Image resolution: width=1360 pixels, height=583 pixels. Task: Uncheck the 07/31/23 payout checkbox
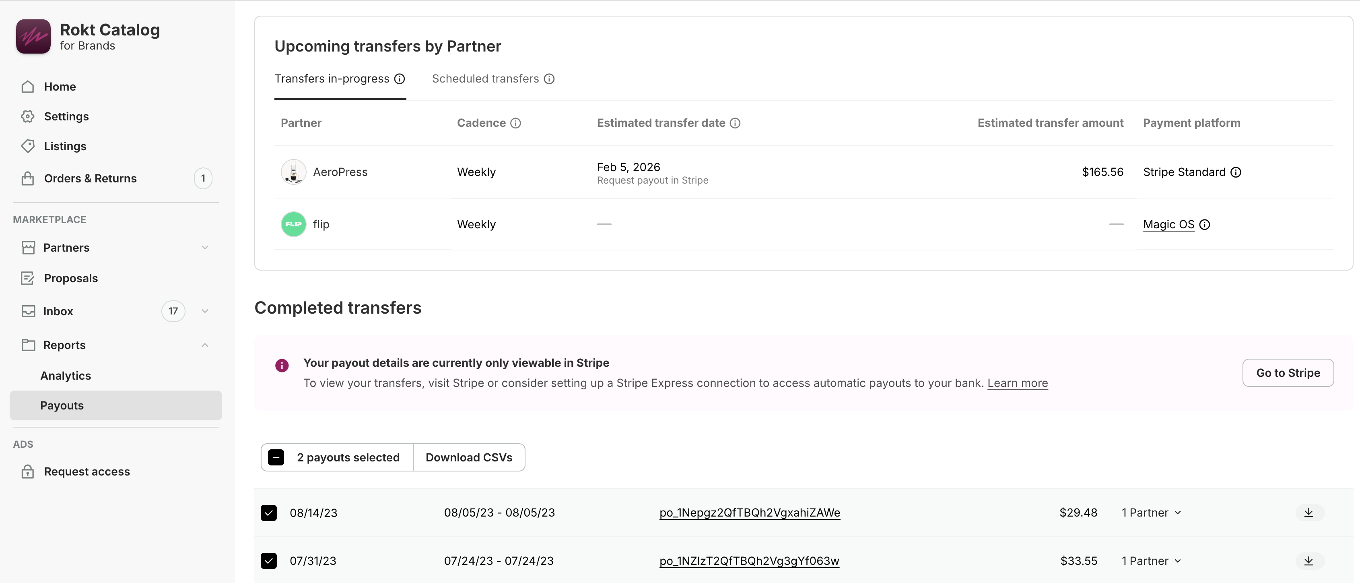pos(269,561)
